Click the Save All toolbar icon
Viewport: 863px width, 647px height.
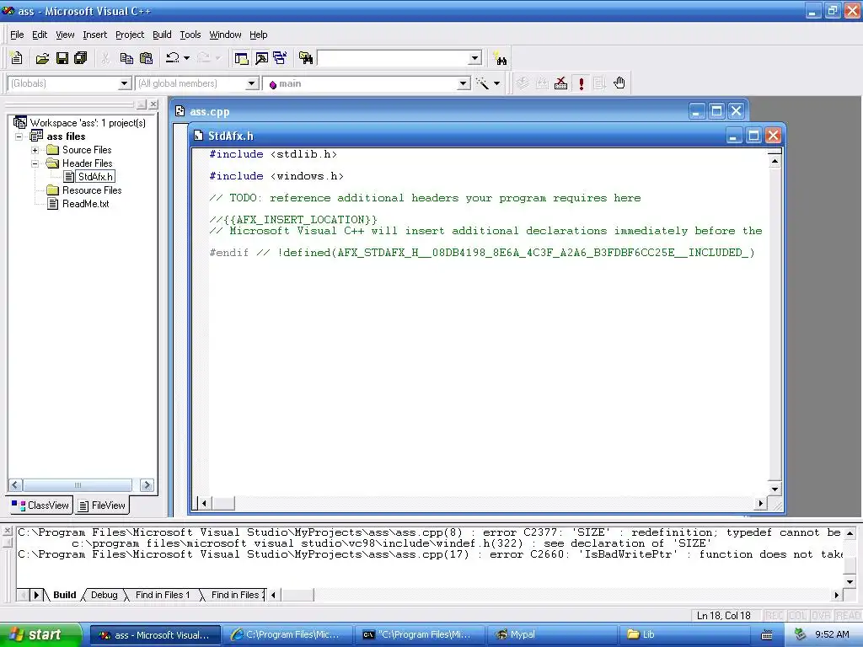[81, 58]
